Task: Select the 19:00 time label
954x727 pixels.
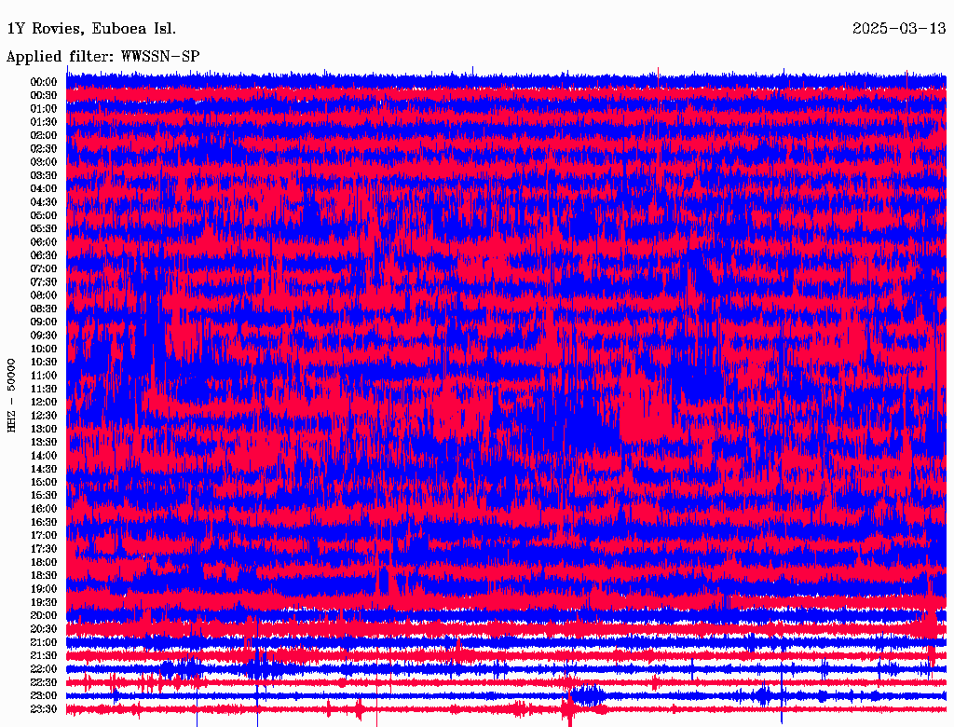Action: (x=44, y=589)
